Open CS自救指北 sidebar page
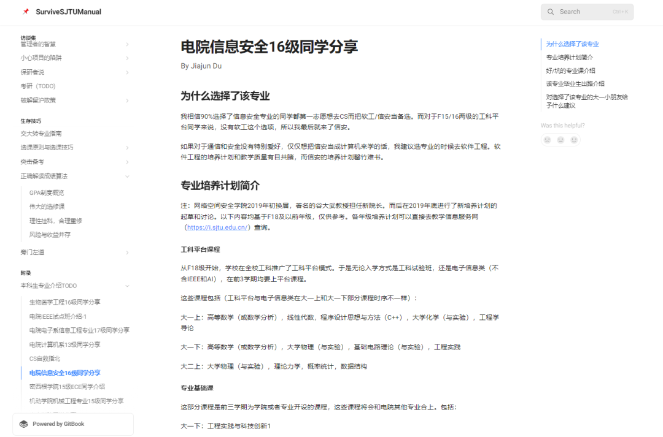Screen dimensions: 663x437 (45, 359)
